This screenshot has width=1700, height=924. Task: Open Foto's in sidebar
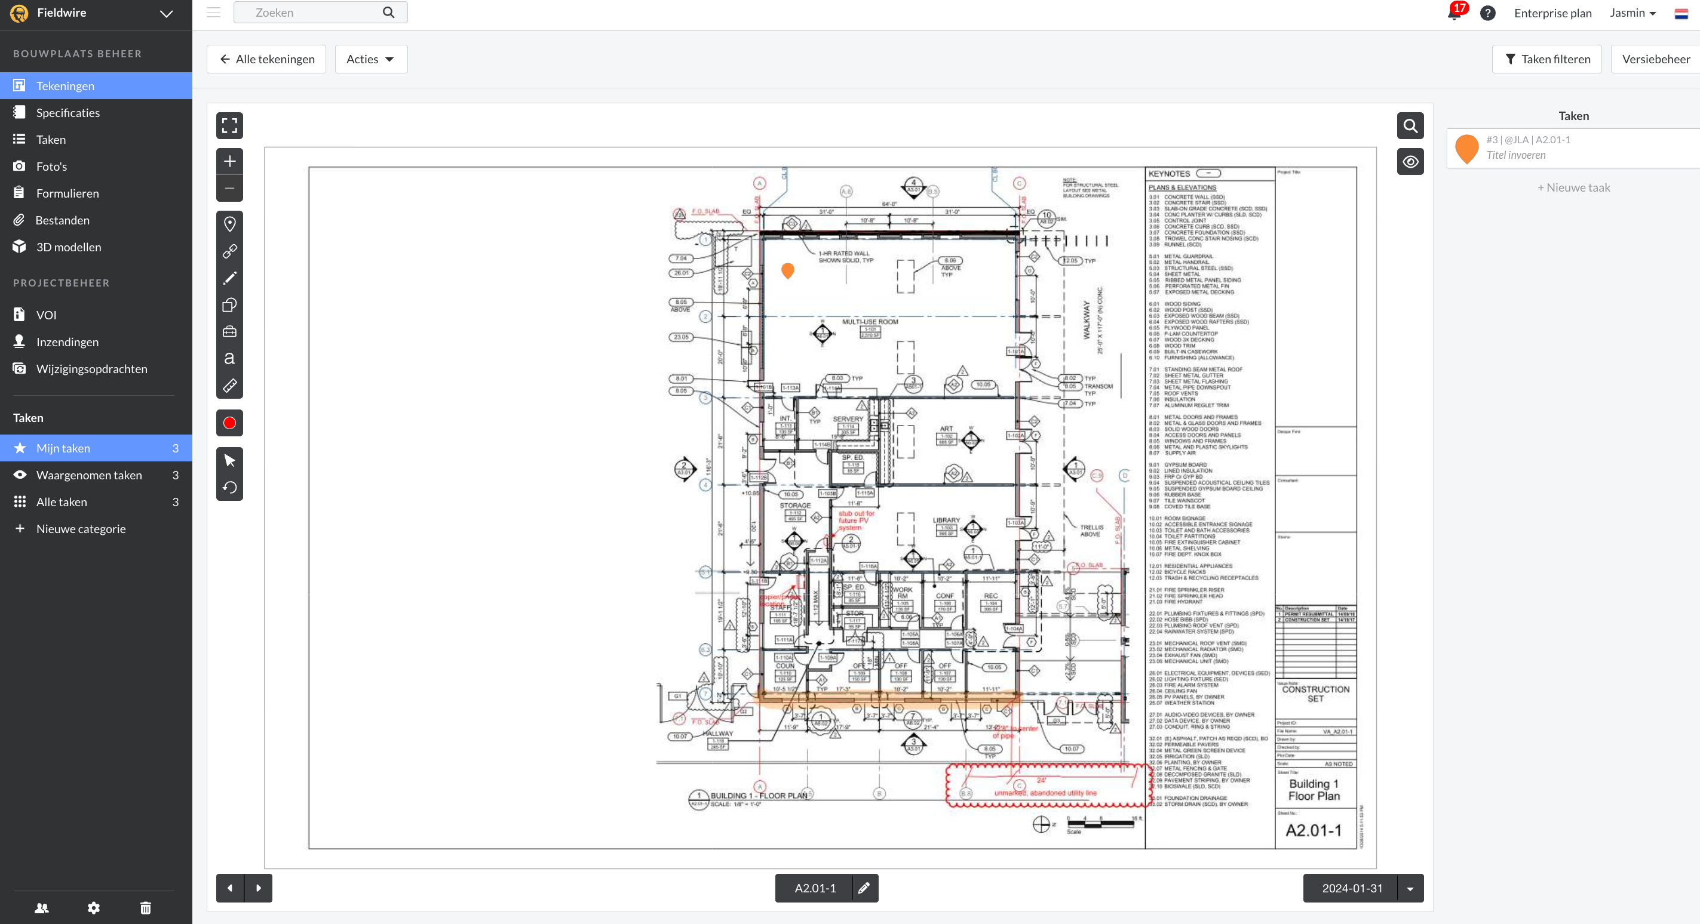tap(96, 166)
